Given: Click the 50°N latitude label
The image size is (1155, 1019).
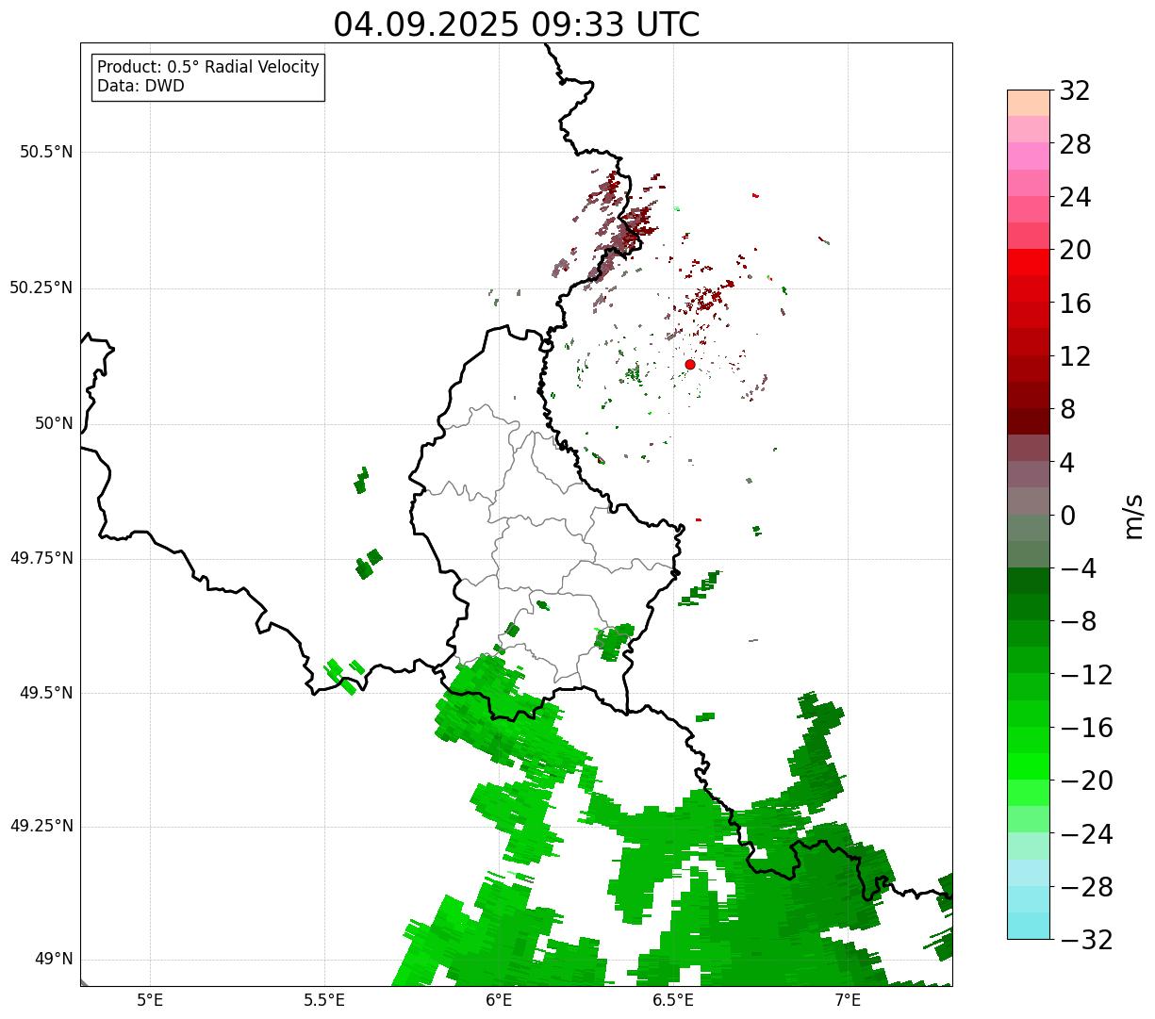Looking at the screenshot, I should coord(54,423).
